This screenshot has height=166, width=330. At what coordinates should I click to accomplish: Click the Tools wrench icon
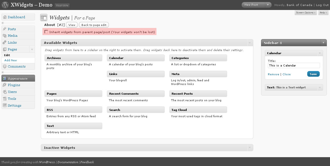click(5, 99)
